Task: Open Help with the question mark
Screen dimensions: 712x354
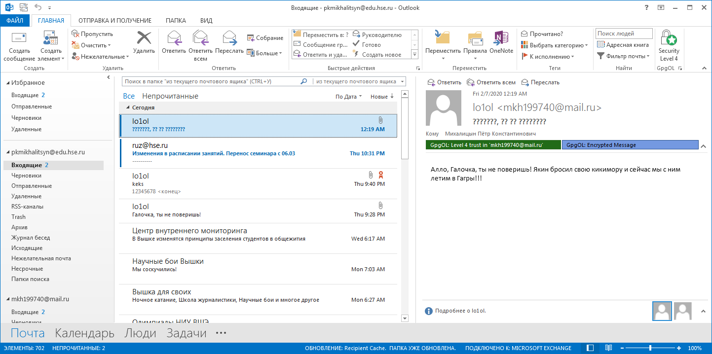Action: pos(647,7)
